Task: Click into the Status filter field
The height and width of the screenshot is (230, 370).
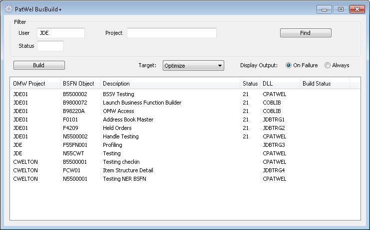Action: [50, 46]
